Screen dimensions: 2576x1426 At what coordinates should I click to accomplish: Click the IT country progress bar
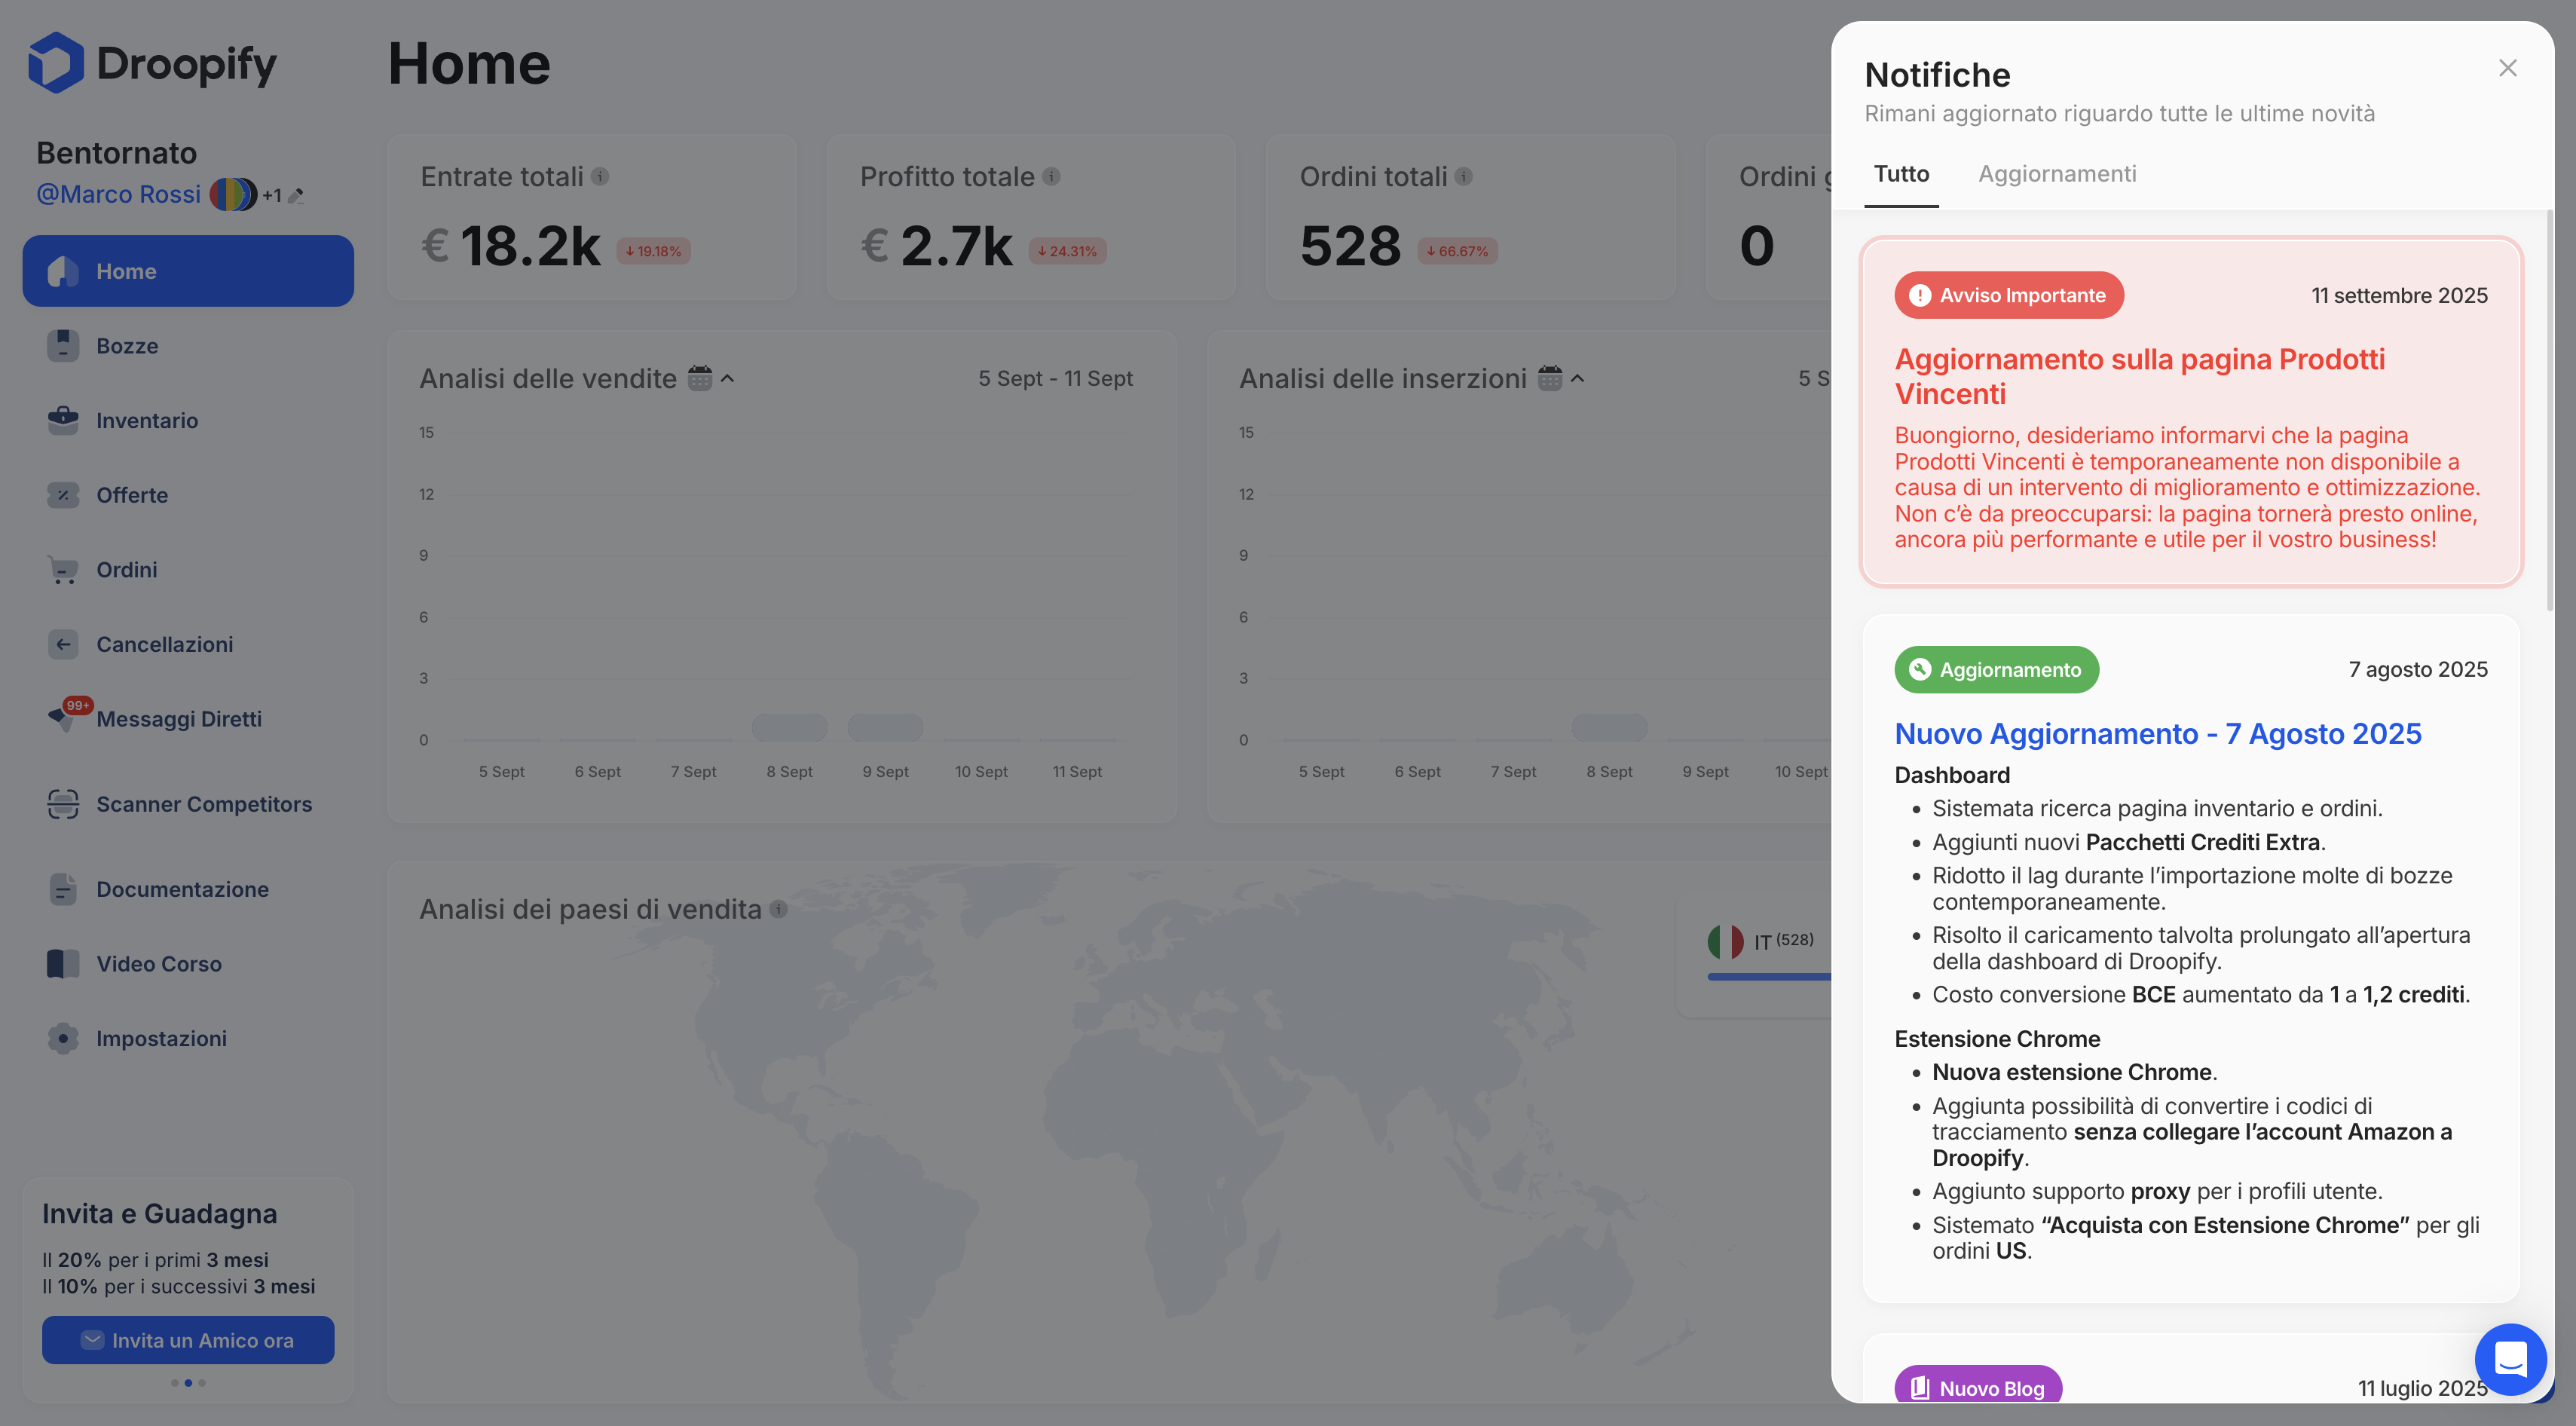tap(1769, 976)
